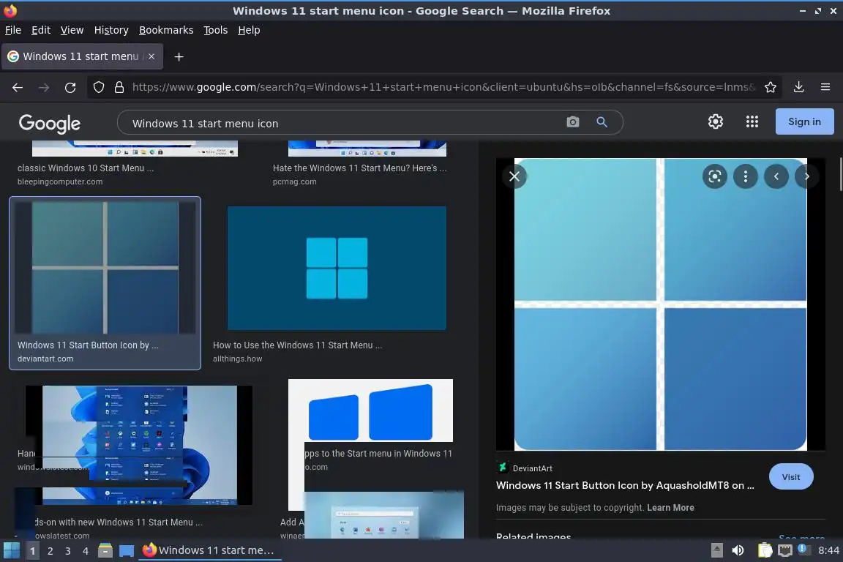
Task: Open the bleepingcomputer.com classic Start Menu result
Action: (x=86, y=168)
